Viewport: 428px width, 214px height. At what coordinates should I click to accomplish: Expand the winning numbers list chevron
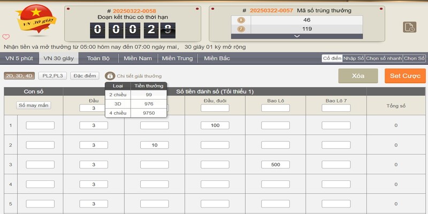(296, 36)
